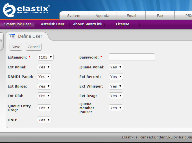Viewport: 192px width, 143px height.
Task: Select the SmartFink User menu item
Action: tap(18, 24)
